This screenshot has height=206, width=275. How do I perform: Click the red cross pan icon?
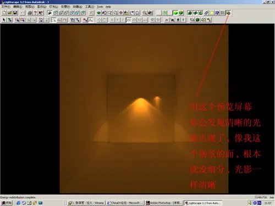click(x=121, y=13)
